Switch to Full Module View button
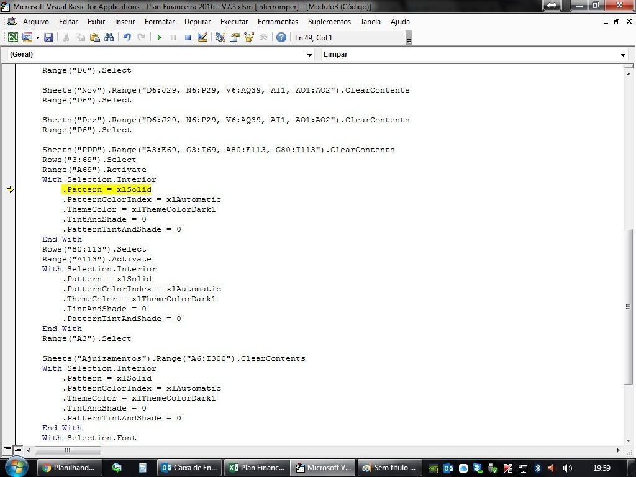 coord(18,450)
